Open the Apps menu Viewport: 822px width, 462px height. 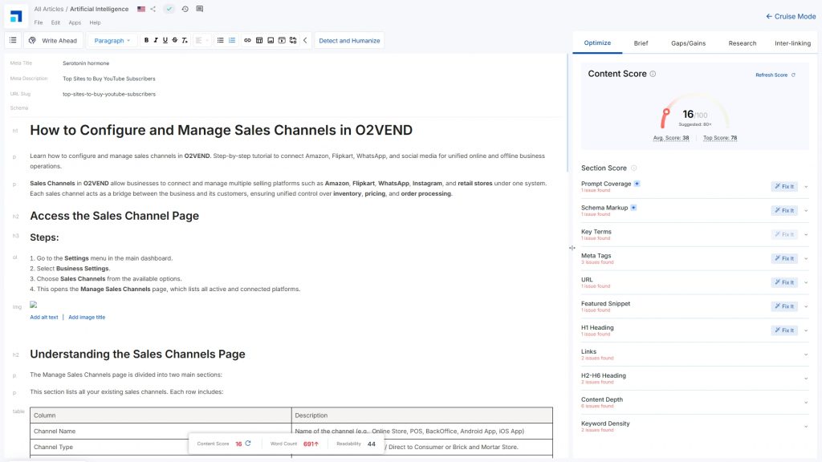pos(75,22)
